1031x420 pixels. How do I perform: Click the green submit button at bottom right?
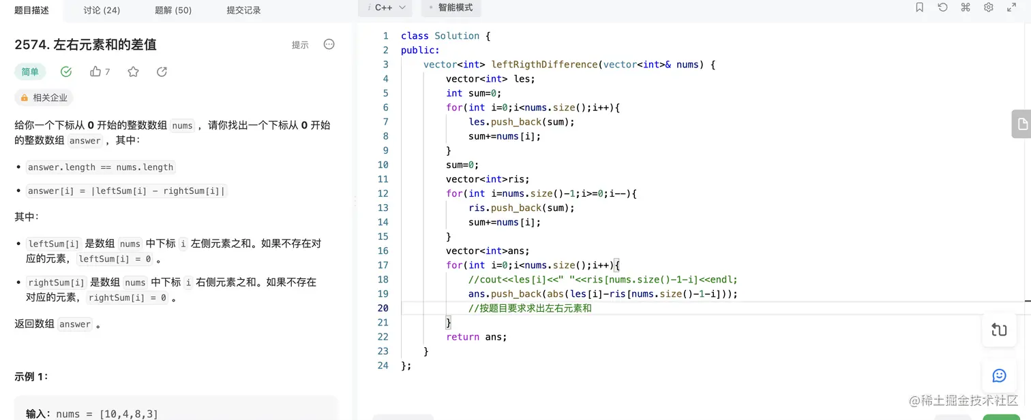pyautogui.click(x=1001, y=417)
